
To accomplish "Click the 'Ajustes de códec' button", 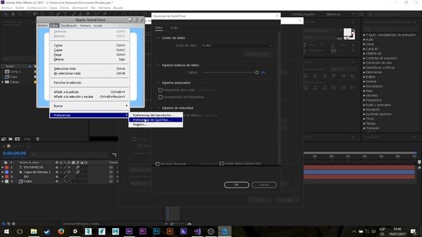I will pyautogui.click(x=258, y=54).
